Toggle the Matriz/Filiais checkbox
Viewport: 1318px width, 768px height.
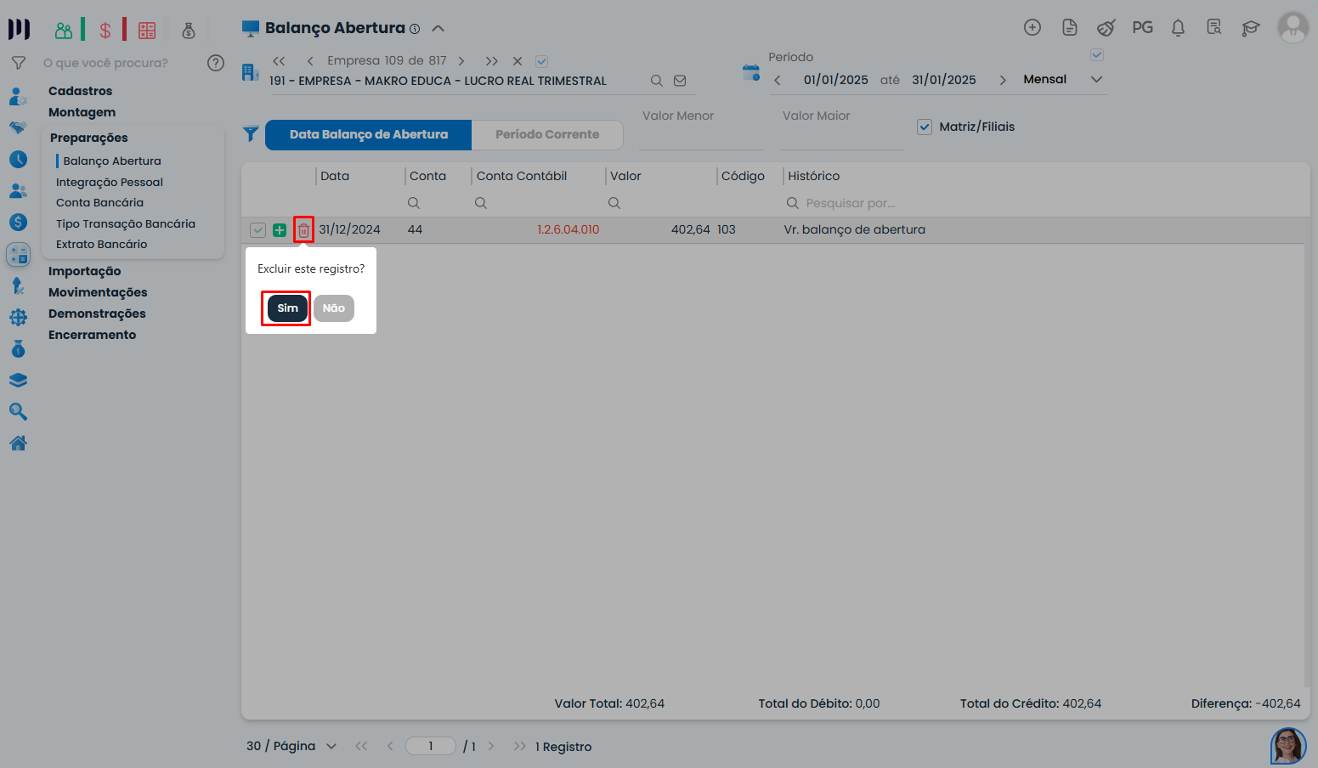(x=925, y=127)
